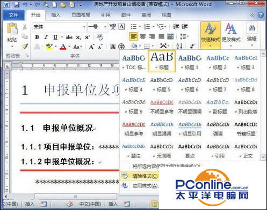
Task: Click the Grow Font icon
Action: (x=91, y=47)
